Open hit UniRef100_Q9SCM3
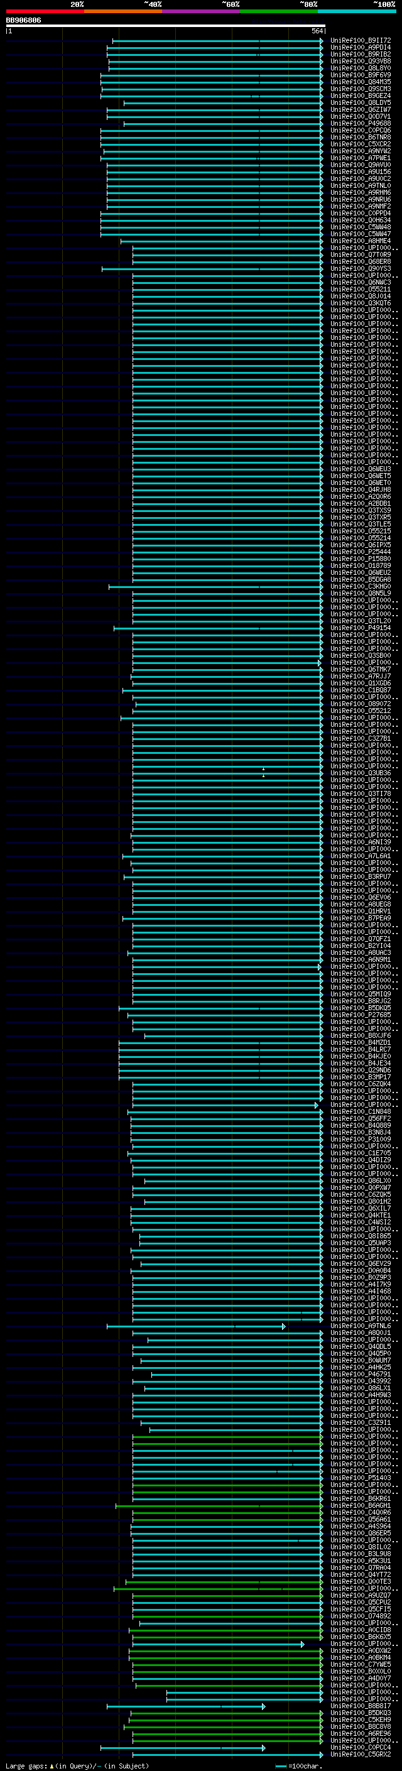The height and width of the screenshot is (1771, 402). 360,89
